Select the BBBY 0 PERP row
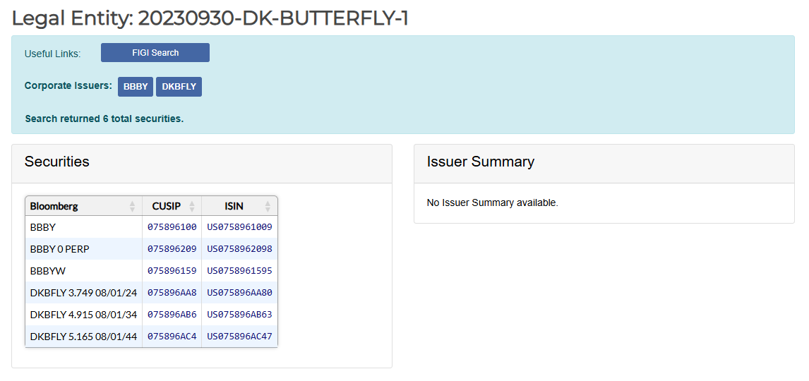This screenshot has width=809, height=381. [x=151, y=249]
